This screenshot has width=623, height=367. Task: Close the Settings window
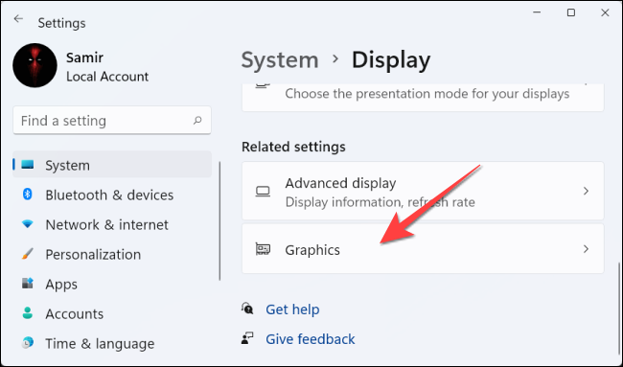[605, 12]
